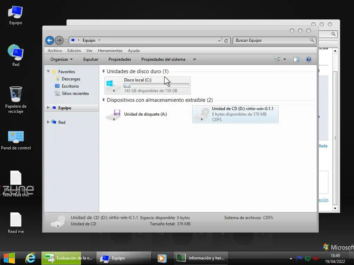Click the Disco local (C:) usage bar
This screenshot has height=265, width=354.
tap(156, 86)
